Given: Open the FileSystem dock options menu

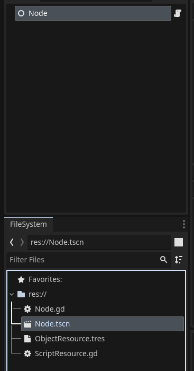Looking at the screenshot, I should pyautogui.click(x=184, y=224).
